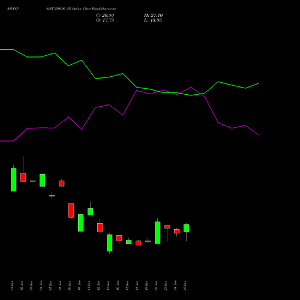Click the purple indicator line's right end

259,135
